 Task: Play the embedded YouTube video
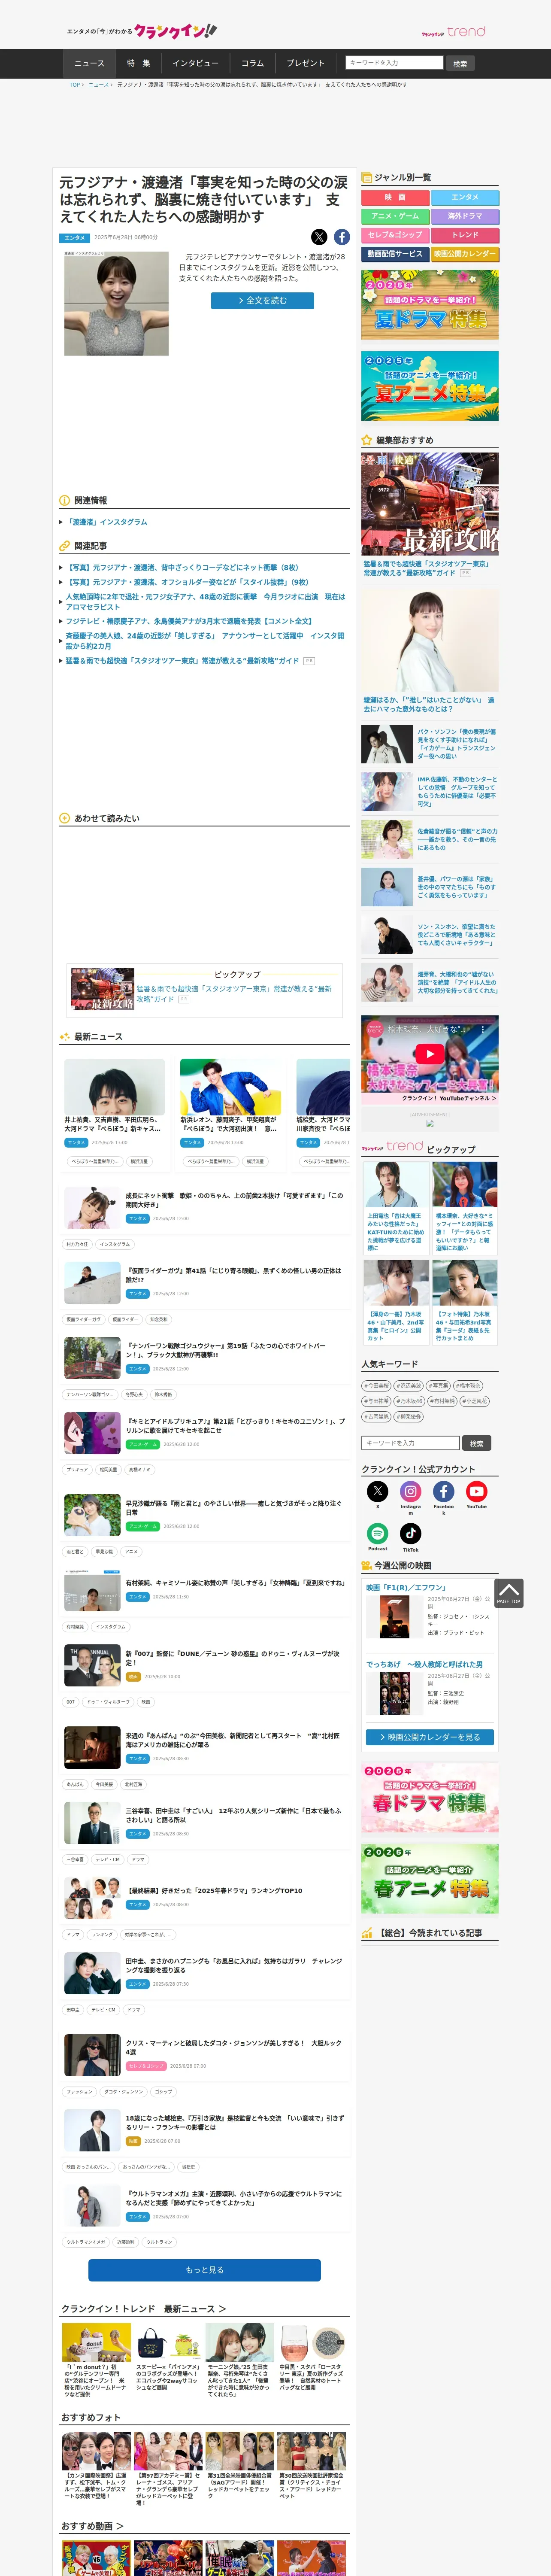[x=430, y=1054]
